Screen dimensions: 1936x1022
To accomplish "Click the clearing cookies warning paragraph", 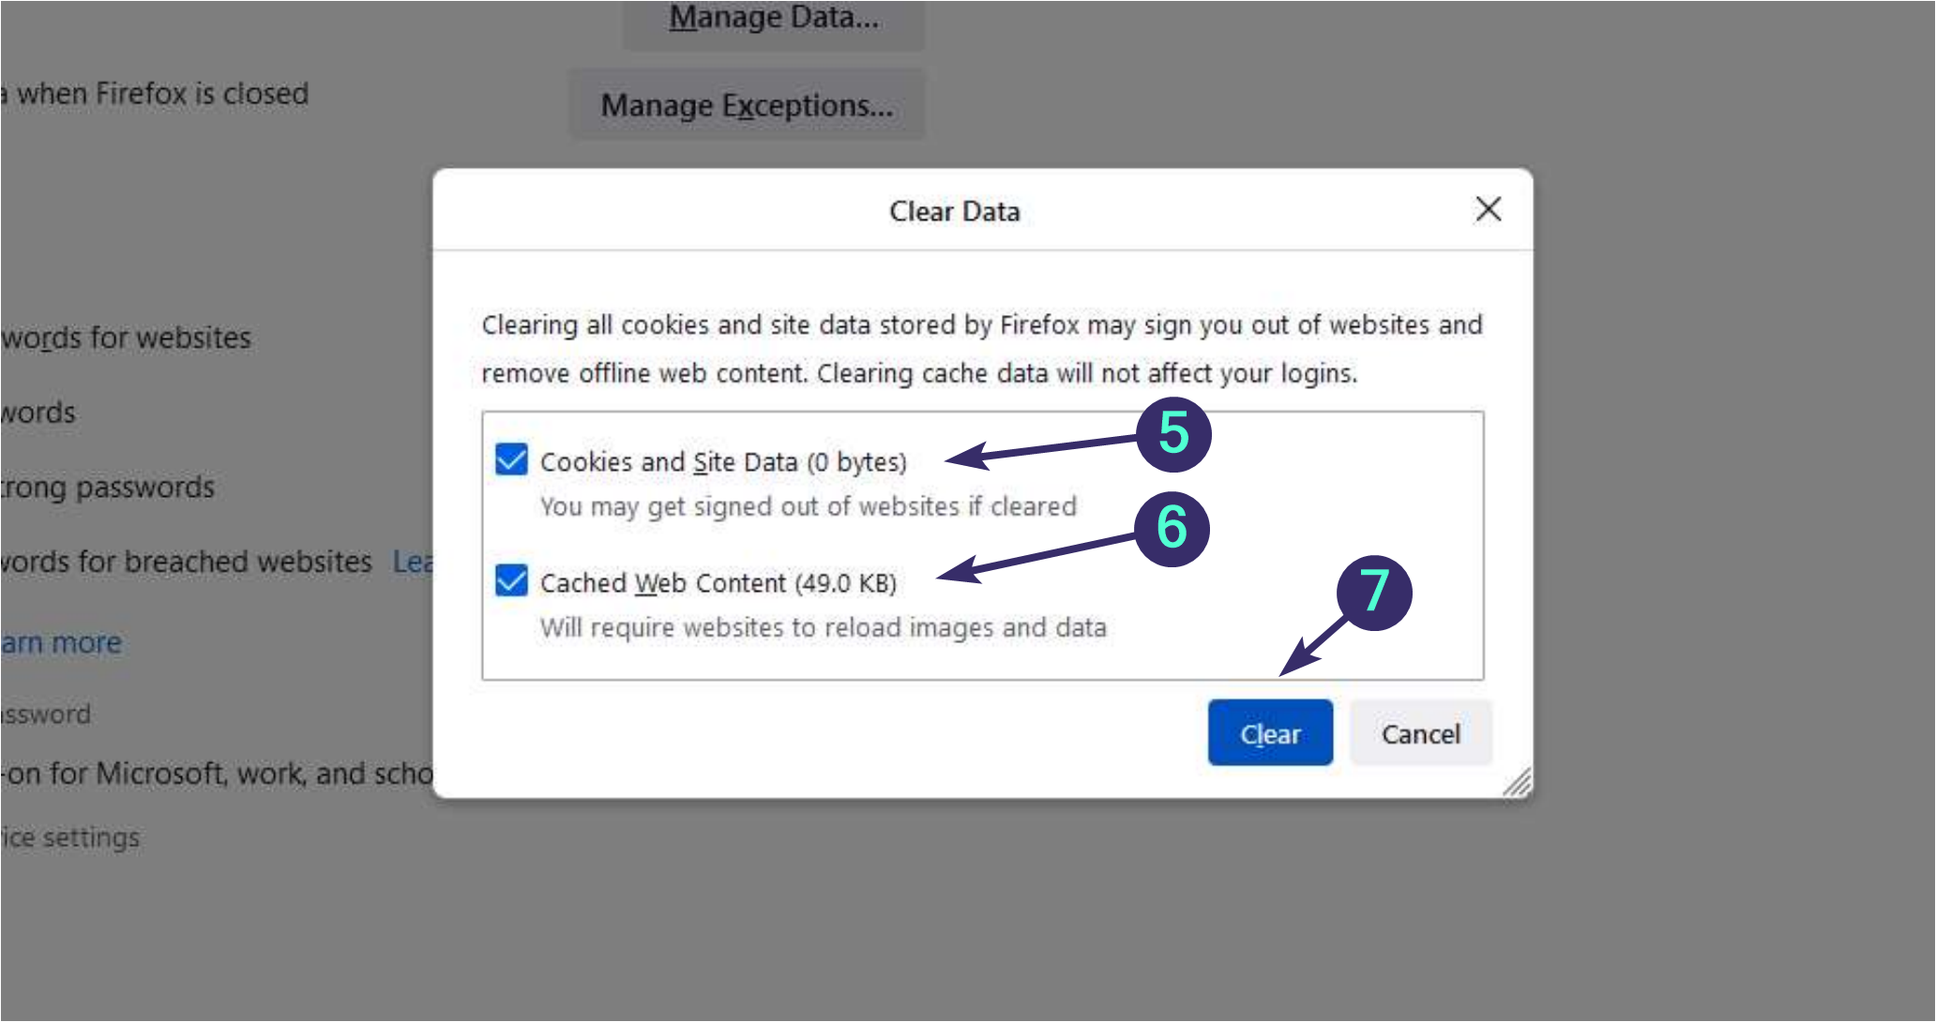I will (x=981, y=349).
